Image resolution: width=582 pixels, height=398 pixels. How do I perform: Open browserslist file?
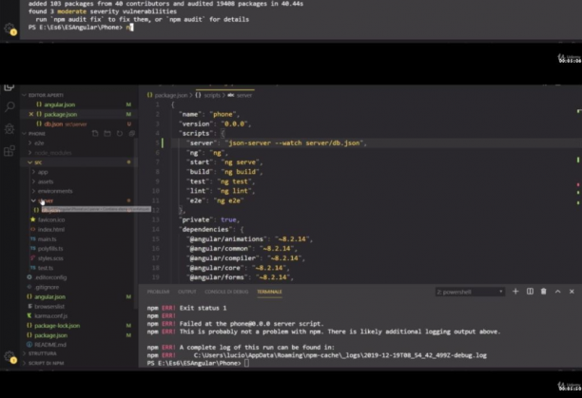tap(49, 307)
